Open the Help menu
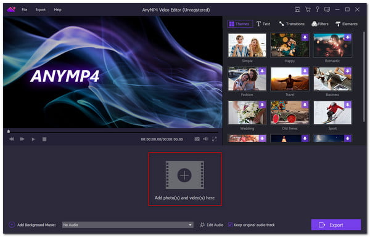The height and width of the screenshot is (237, 370). (57, 10)
